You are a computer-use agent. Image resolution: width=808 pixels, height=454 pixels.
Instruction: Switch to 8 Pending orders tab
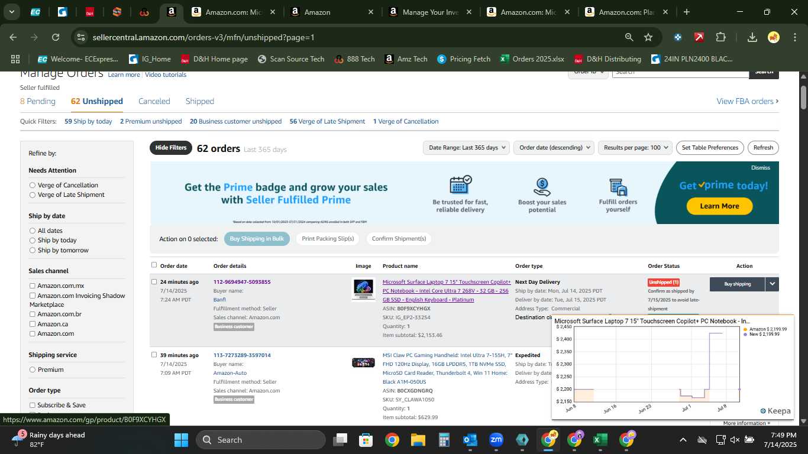coord(38,101)
